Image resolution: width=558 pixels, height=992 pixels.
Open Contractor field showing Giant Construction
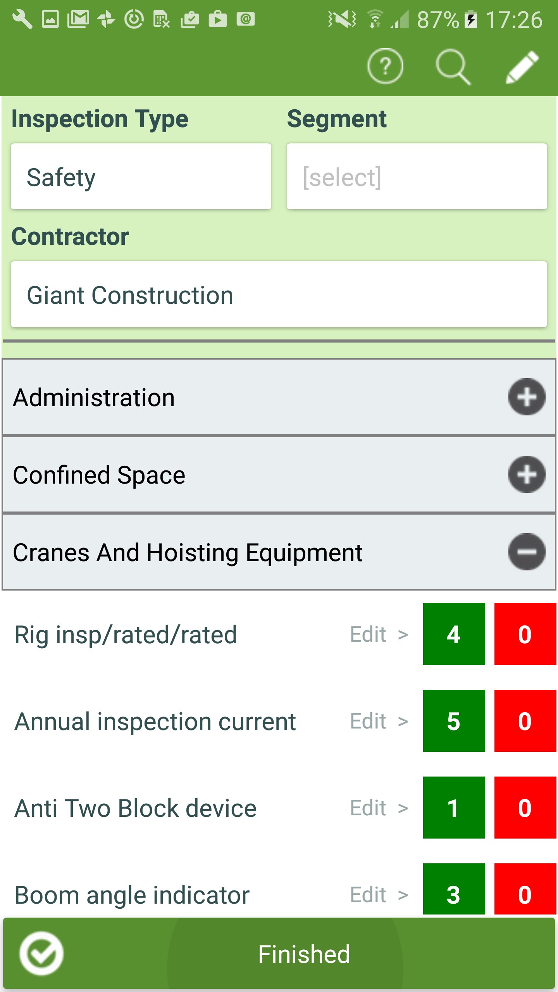click(x=279, y=294)
